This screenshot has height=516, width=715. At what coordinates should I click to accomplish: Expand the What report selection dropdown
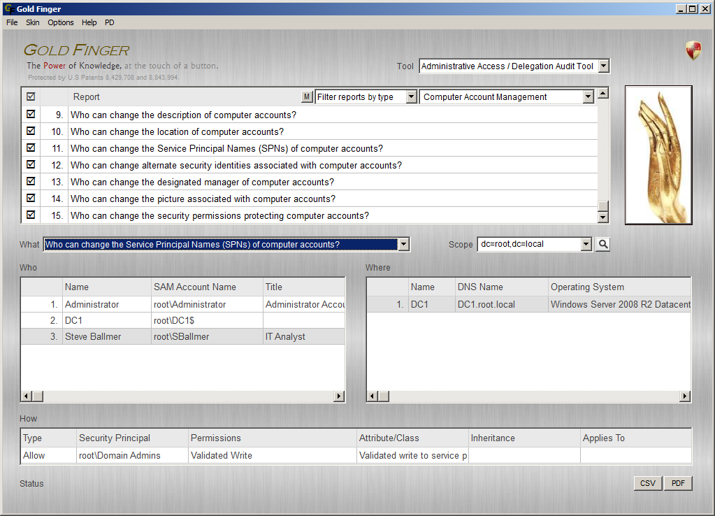(403, 244)
